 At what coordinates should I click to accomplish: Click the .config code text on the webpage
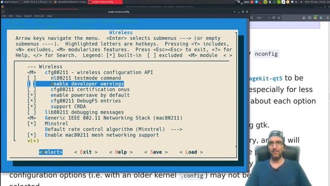pos(192,176)
